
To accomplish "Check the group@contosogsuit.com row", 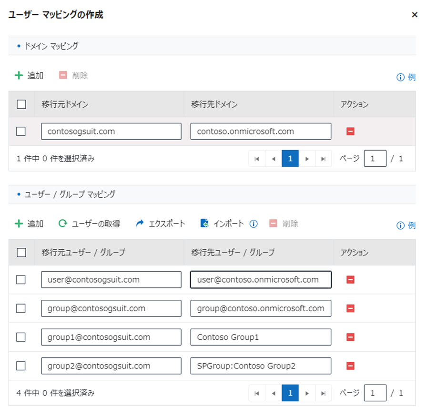I will 21,308.
